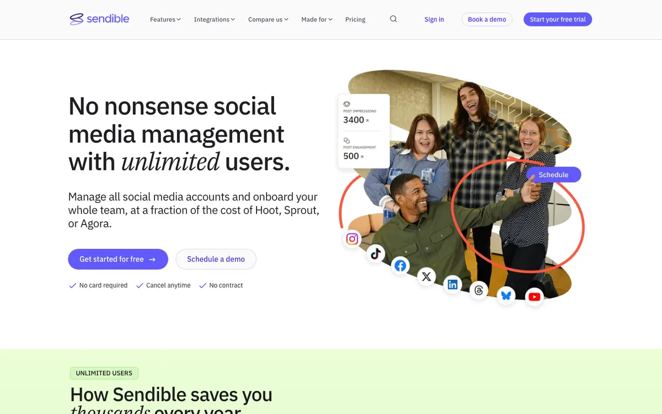Click the Facebook icon
The width and height of the screenshot is (662, 414).
point(401,266)
